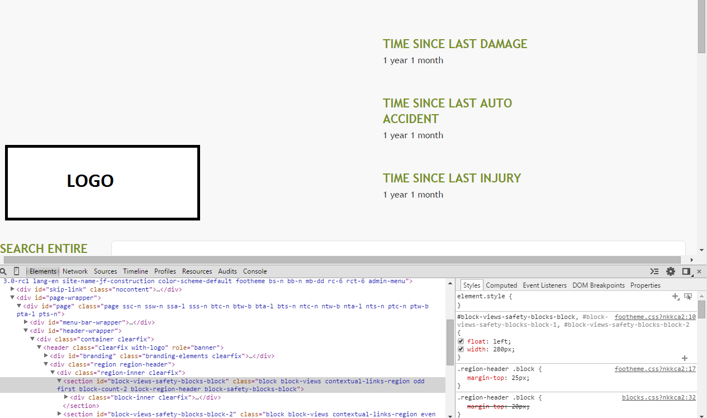
Task: Expand the skip-link div node
Action: tap(12, 289)
